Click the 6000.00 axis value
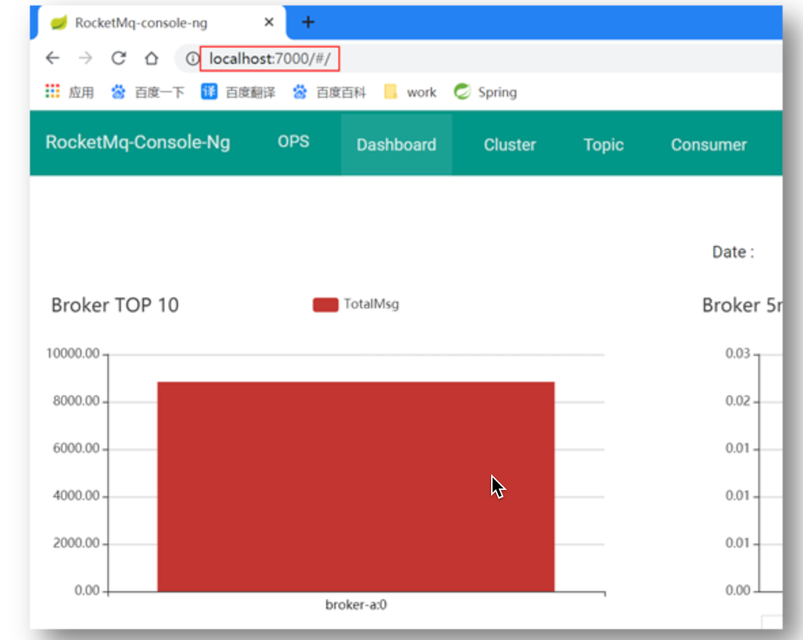803x640 pixels. pyautogui.click(x=76, y=448)
